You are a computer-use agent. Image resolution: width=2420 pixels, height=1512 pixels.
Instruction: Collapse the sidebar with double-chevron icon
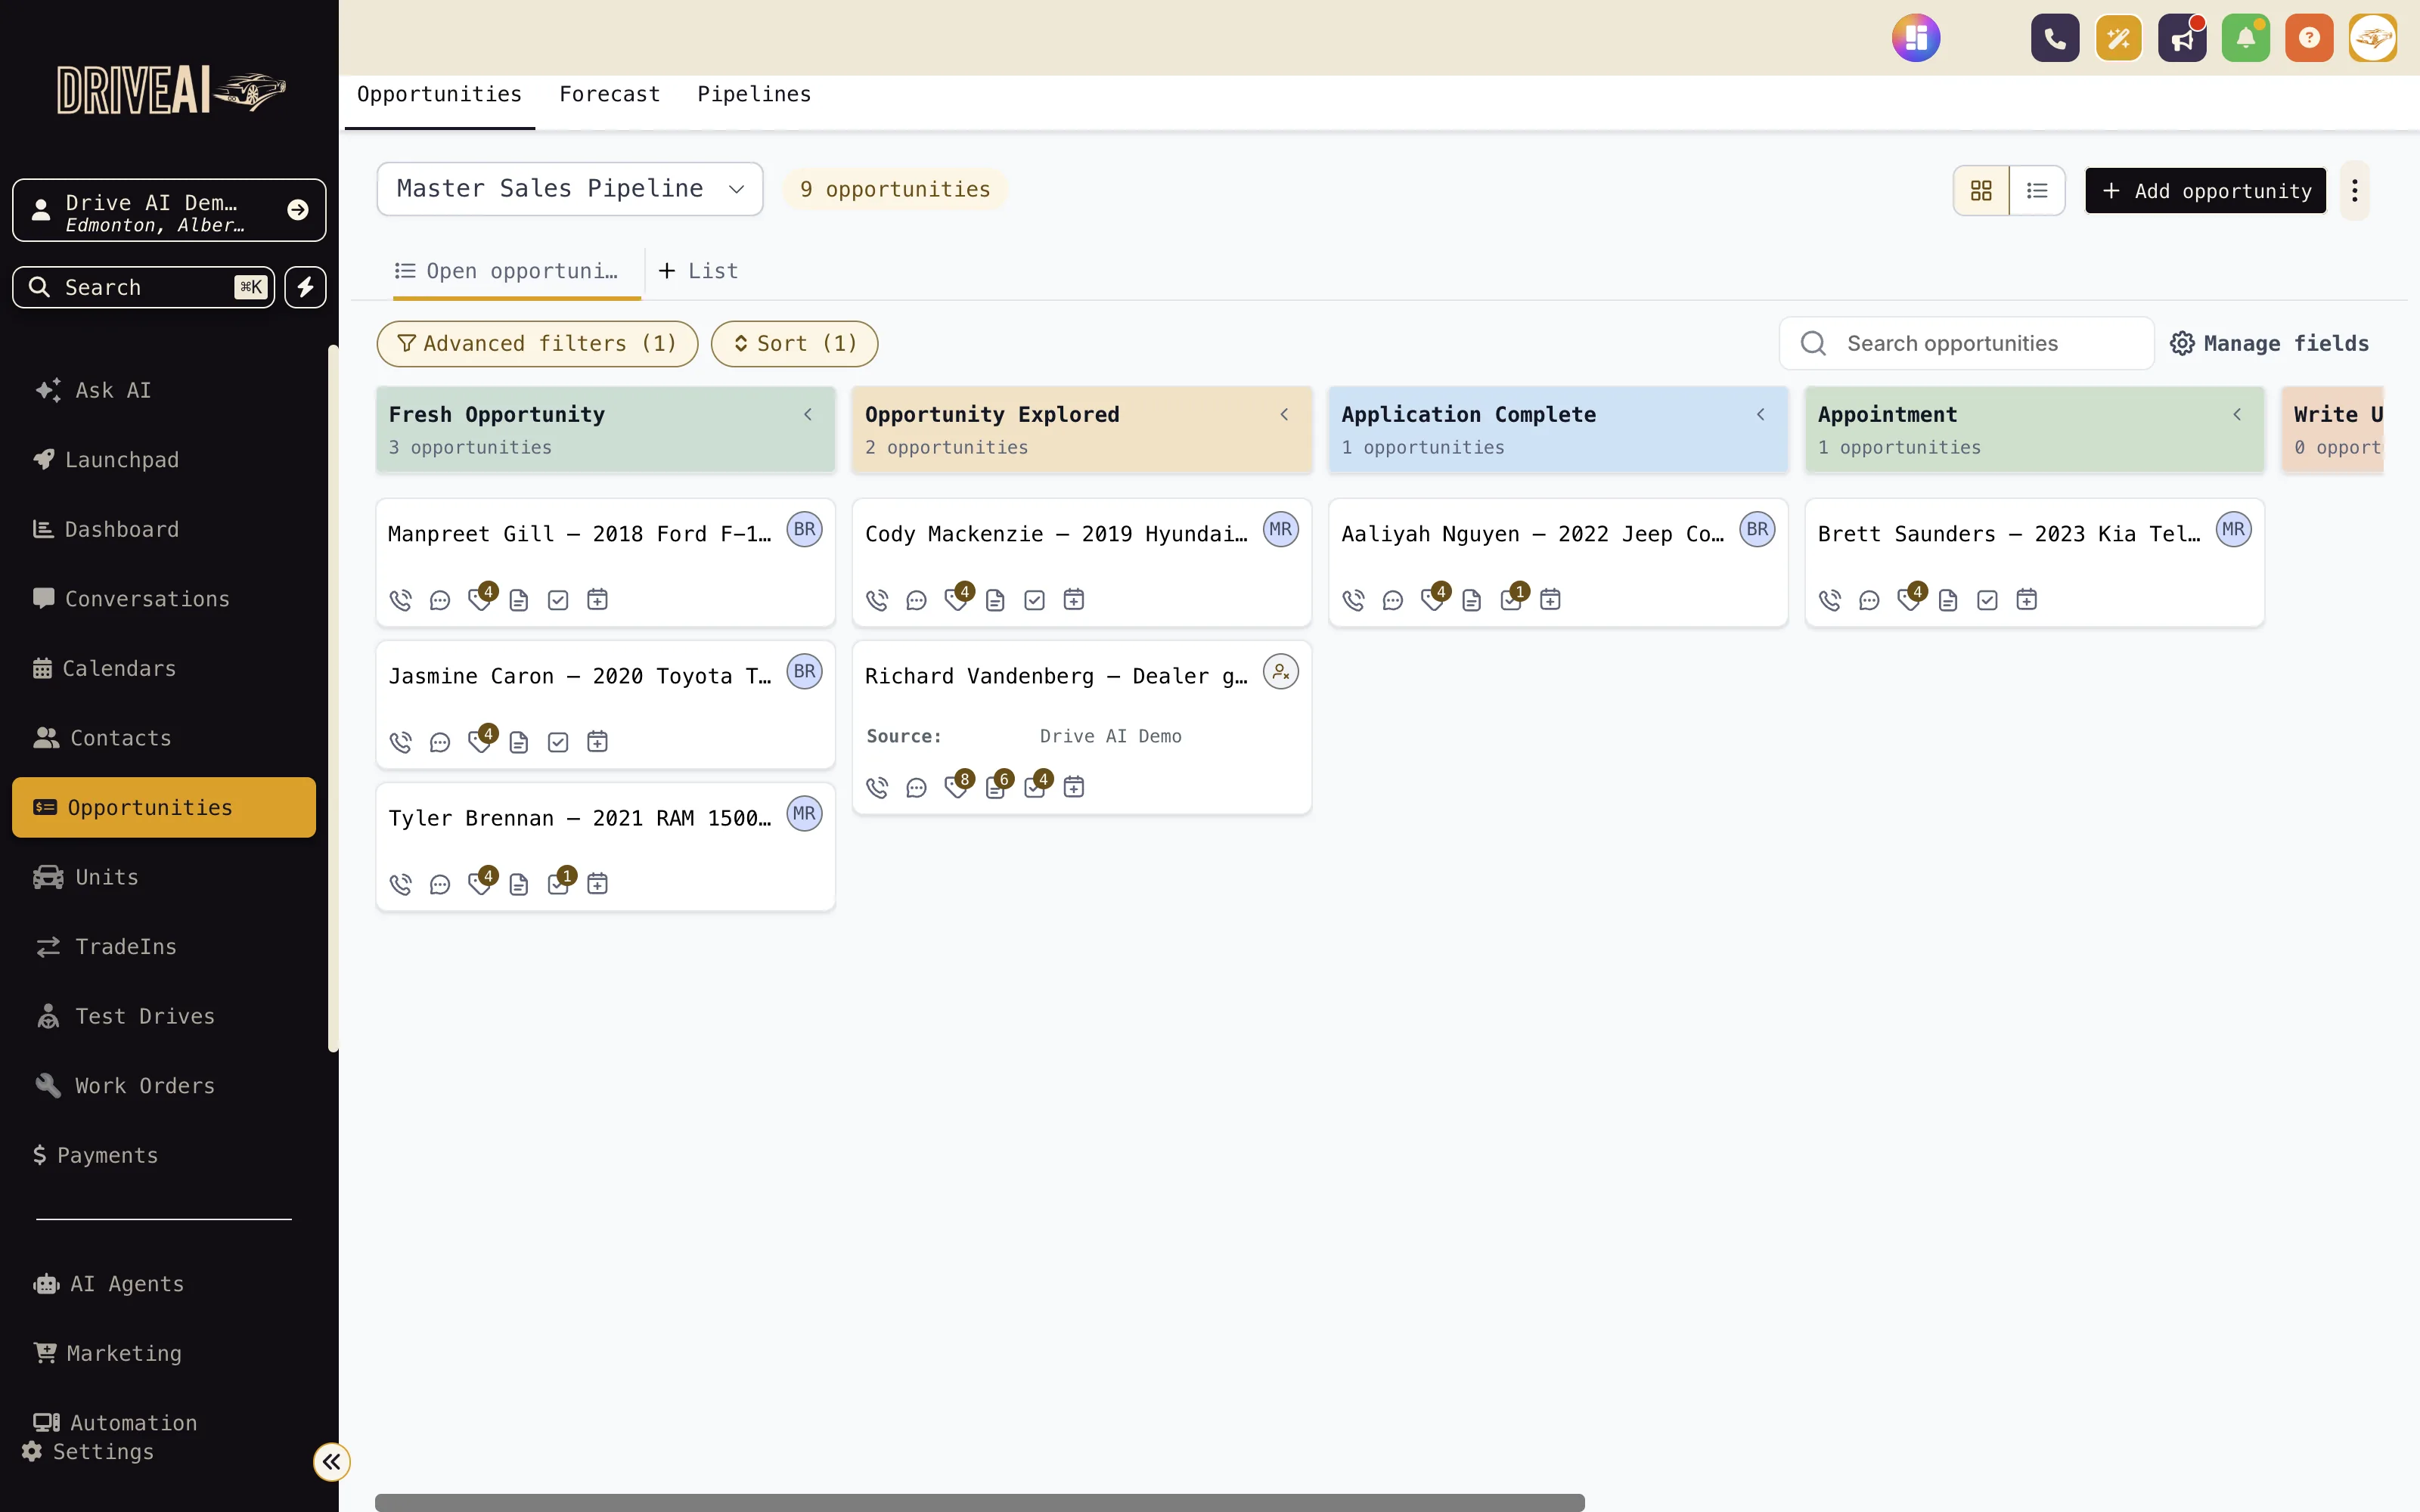click(332, 1462)
